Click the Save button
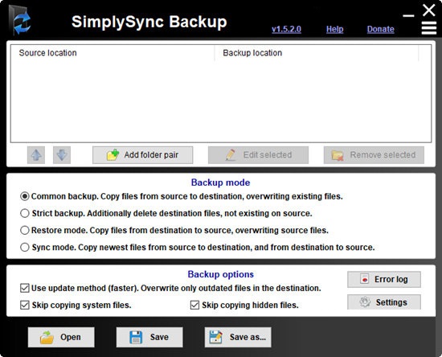442x357 pixels. pyautogui.click(x=149, y=337)
